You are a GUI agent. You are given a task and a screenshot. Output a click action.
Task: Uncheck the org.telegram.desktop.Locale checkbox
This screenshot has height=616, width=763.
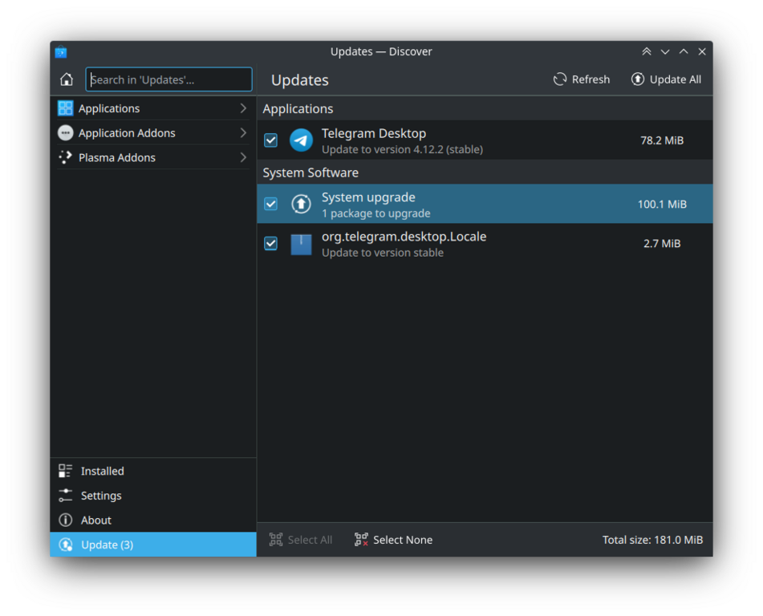click(270, 243)
